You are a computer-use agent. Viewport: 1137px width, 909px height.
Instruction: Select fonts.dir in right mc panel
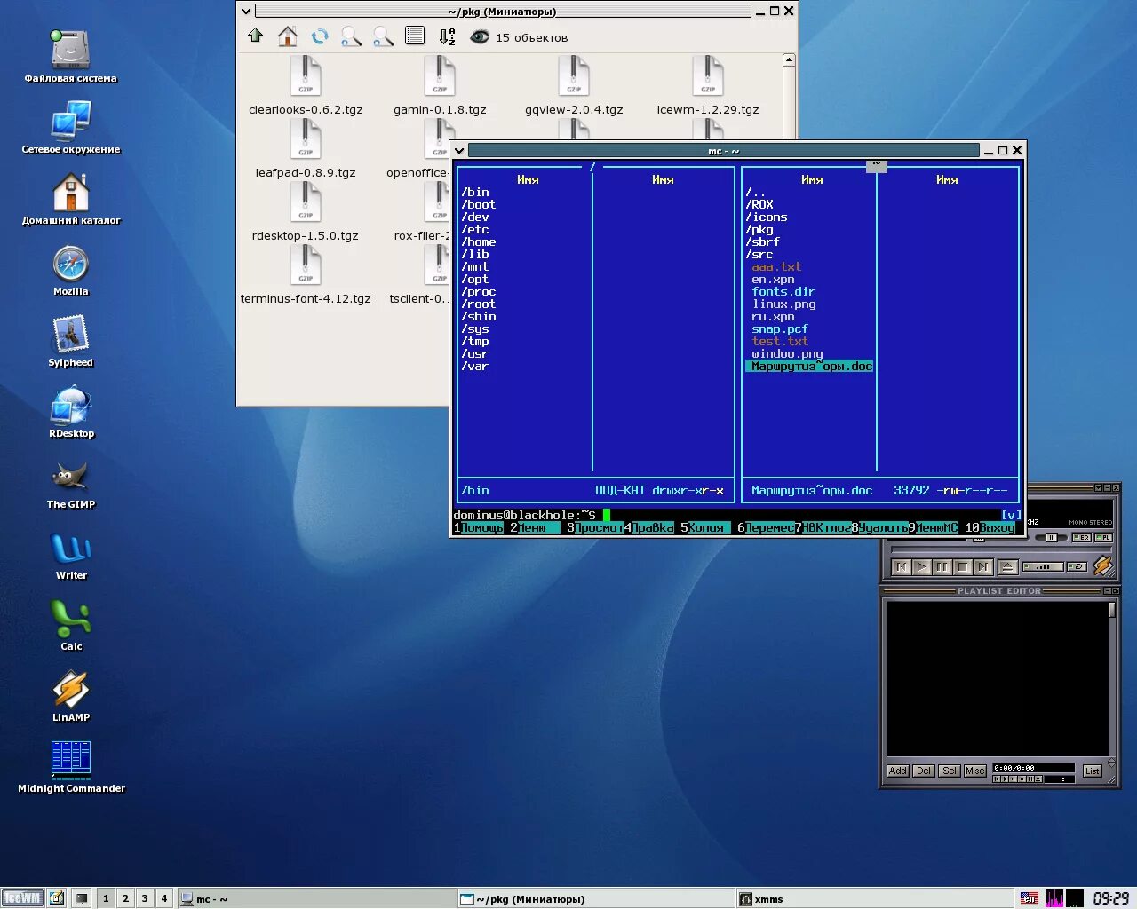783,291
